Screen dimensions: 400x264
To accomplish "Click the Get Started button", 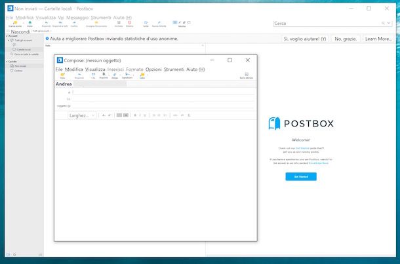I will pos(301,177).
